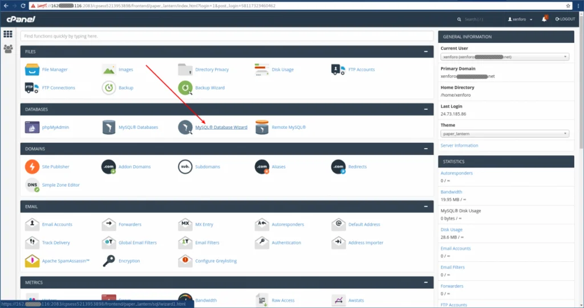
Task: Open Redirects icon
Action: point(338,167)
